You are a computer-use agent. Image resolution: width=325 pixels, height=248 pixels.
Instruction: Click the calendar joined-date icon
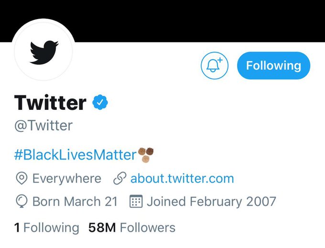click(x=136, y=201)
